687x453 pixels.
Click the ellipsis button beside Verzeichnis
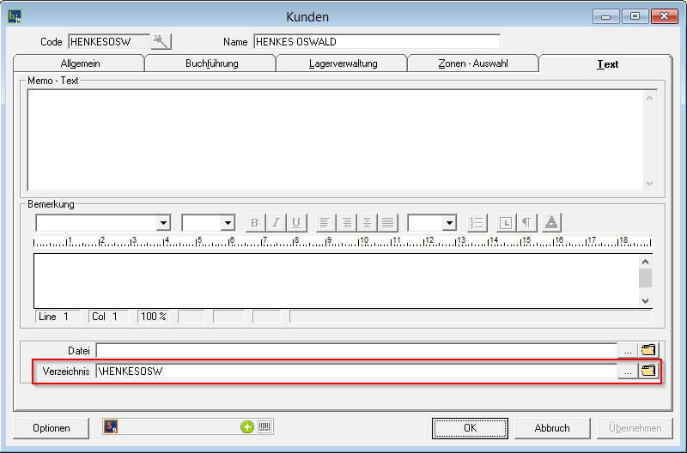(628, 371)
